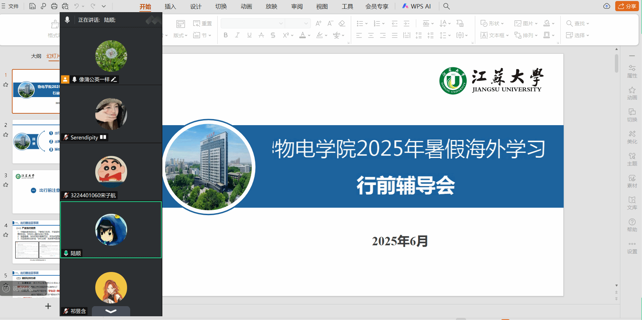Click the save document icon
Viewport: 642px width, 320px height.
click(x=33, y=6)
